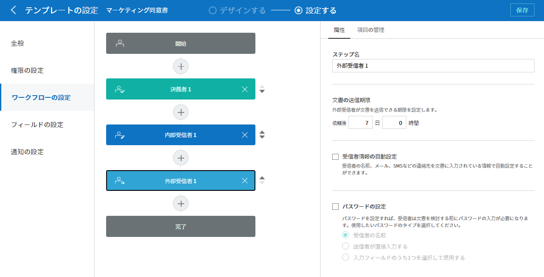This screenshot has height=277, width=544.
Task: Select the 決裁者 1 workflow step
Action: (x=181, y=89)
